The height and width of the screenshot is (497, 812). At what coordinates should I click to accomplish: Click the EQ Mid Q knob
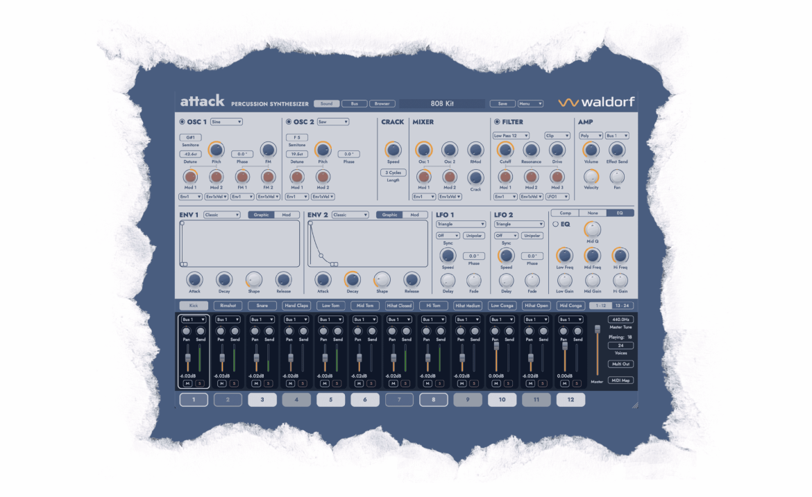(592, 229)
